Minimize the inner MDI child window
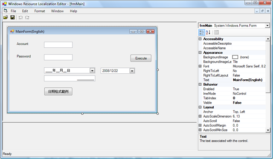The height and width of the screenshot is (159, 273). (x=257, y=11)
